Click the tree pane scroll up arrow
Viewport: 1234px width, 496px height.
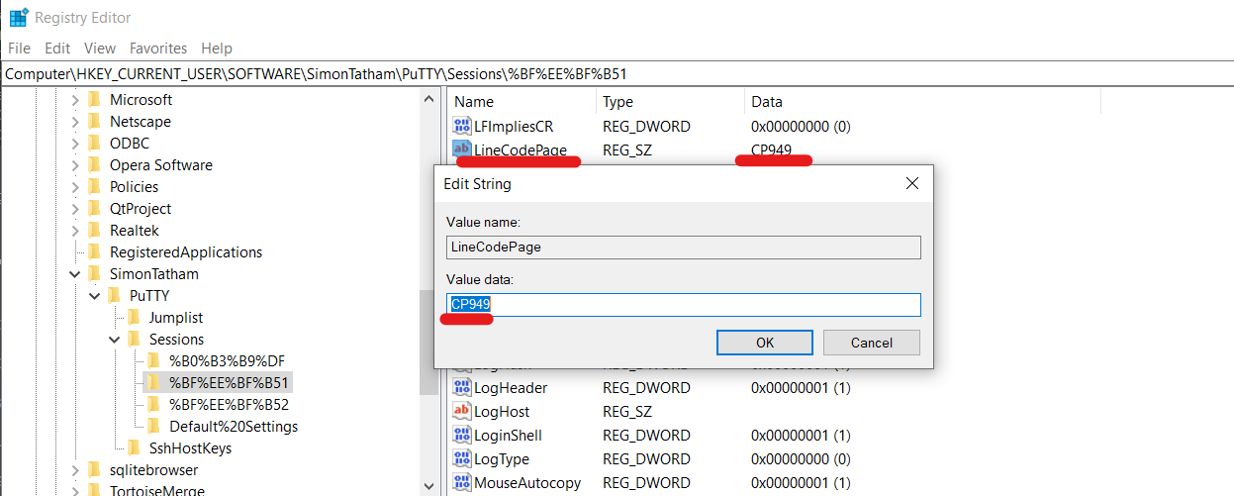pos(428,99)
